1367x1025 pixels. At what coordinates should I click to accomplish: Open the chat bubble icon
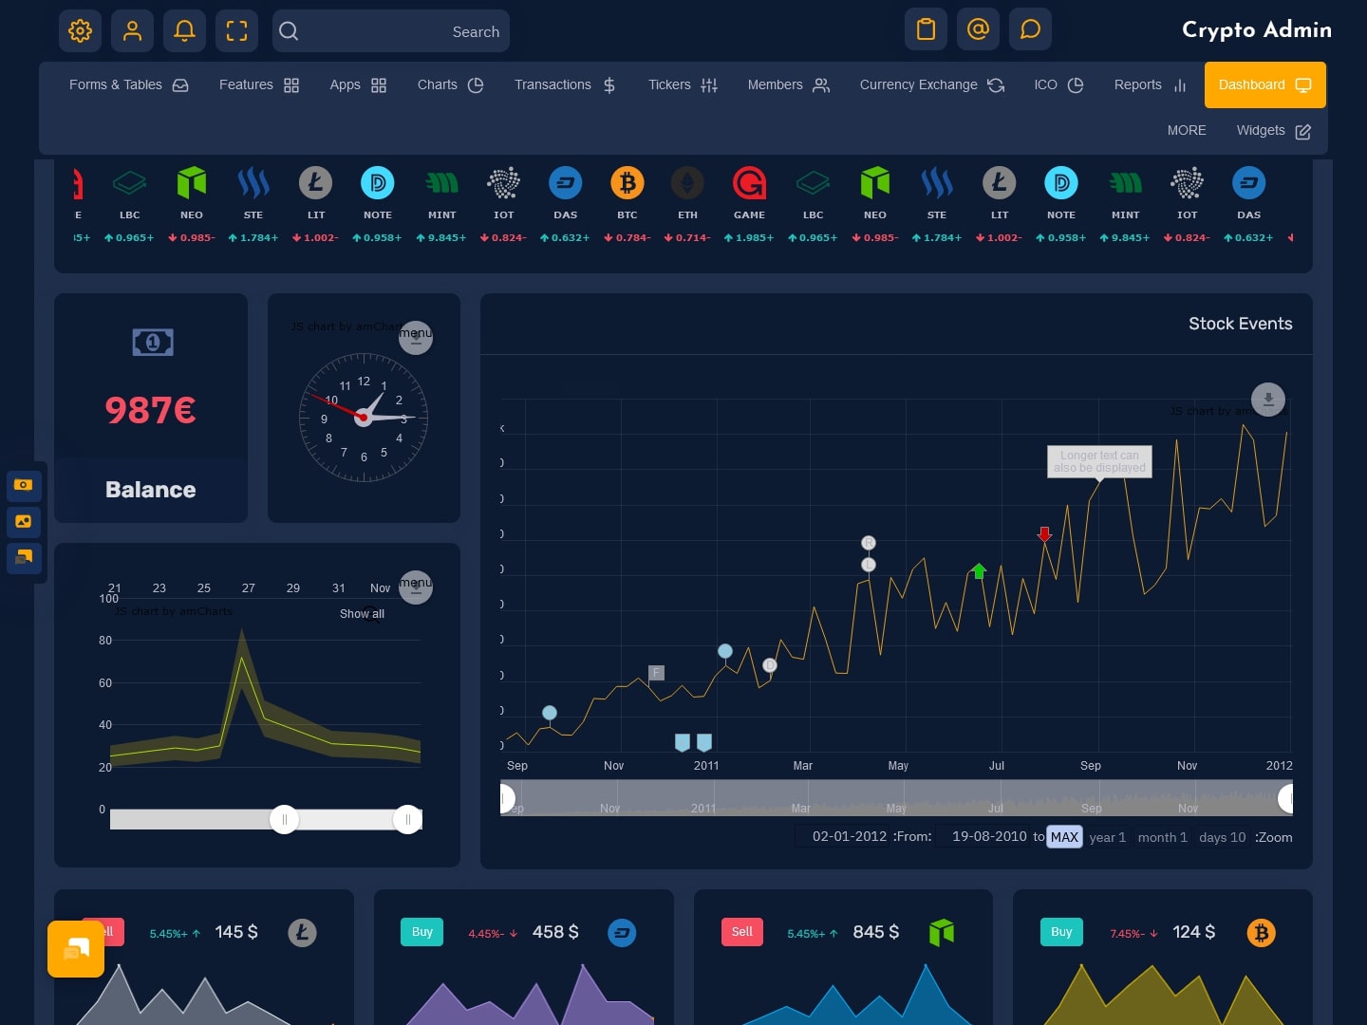click(1030, 28)
